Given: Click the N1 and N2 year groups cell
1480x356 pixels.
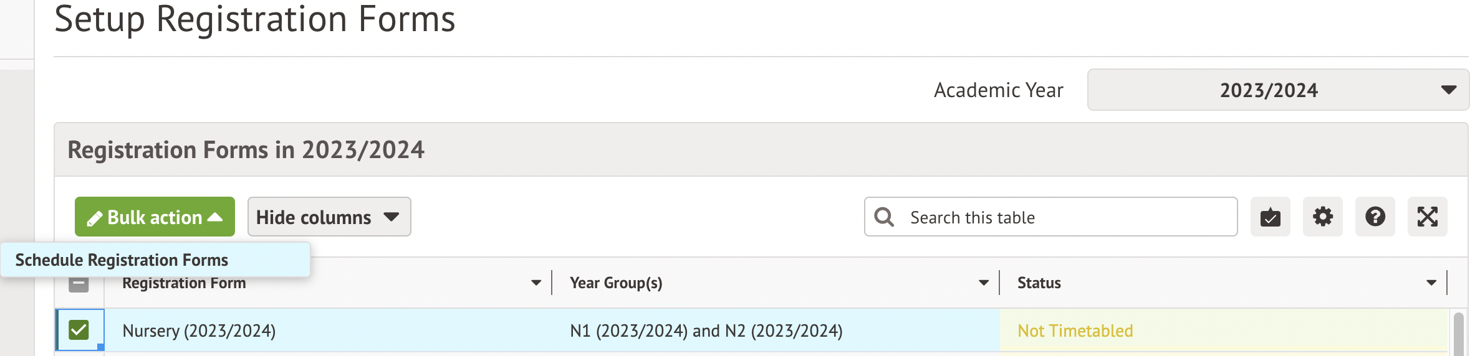Looking at the screenshot, I should coord(706,331).
